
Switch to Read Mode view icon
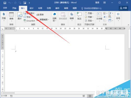(x=84, y=96)
